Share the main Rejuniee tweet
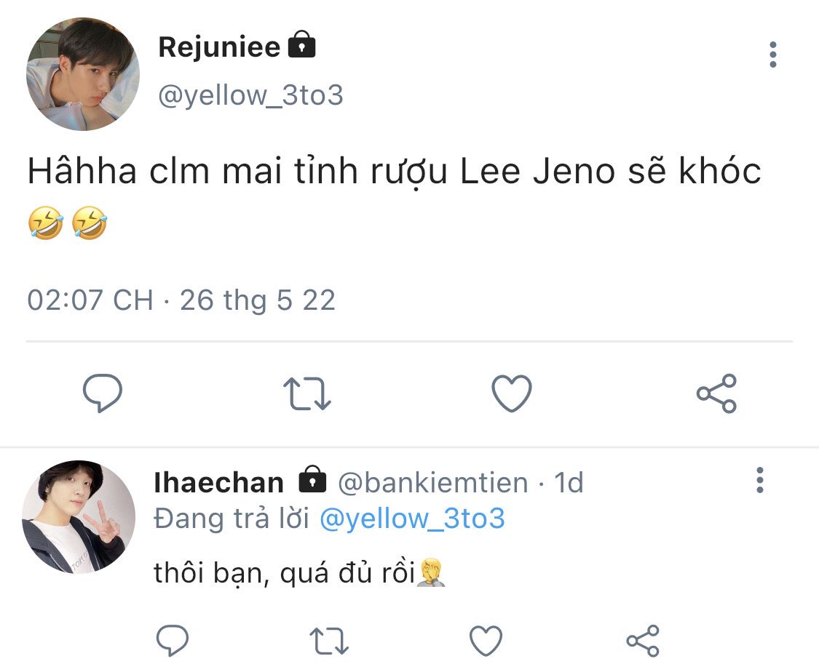 pos(716,393)
